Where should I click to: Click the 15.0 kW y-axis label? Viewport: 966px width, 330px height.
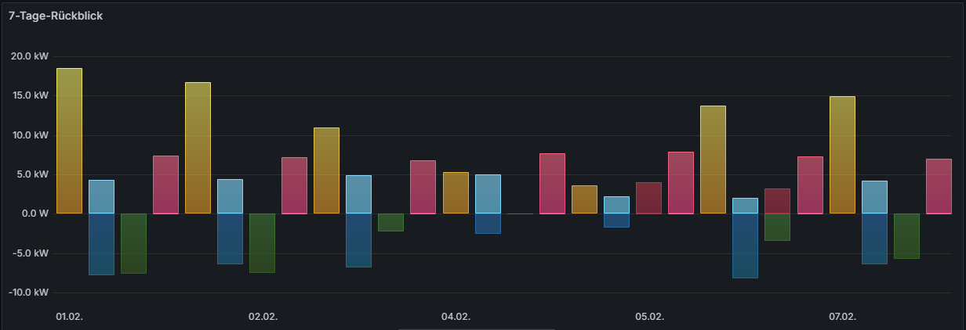30,95
